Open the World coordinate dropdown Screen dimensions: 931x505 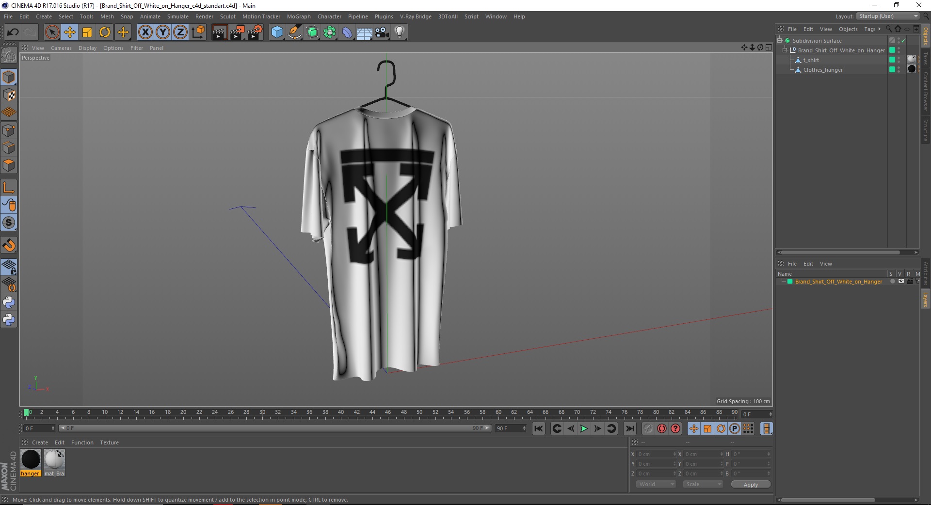(656, 484)
